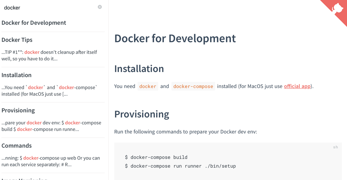Screen dimensions: 347x180
Task: Click the "Provisioning" heading anchor in the article
Action: (x=142, y=114)
